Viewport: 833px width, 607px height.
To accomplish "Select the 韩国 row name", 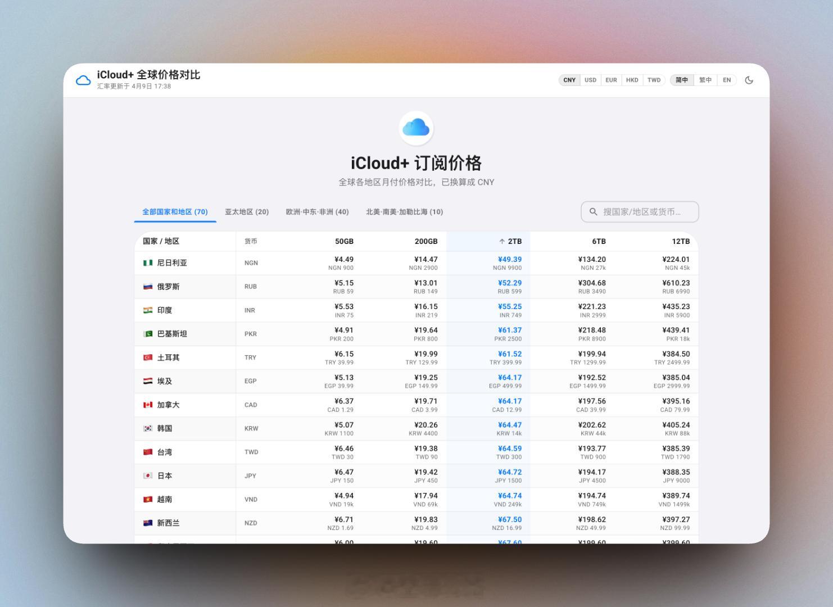I will [x=165, y=428].
